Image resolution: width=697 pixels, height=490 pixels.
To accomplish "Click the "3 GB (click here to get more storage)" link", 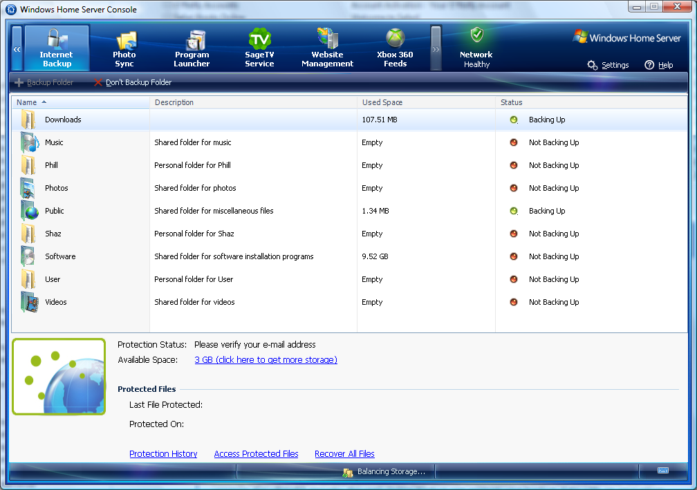I will click(266, 360).
